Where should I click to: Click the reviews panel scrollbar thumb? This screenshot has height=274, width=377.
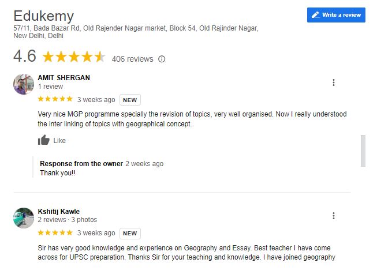[x=363, y=151]
